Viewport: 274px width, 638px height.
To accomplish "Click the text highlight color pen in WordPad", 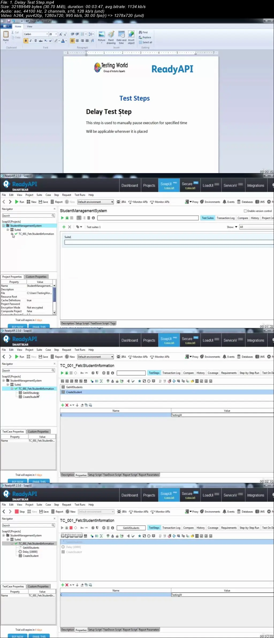I will pyautogui.click(x=56, y=41).
